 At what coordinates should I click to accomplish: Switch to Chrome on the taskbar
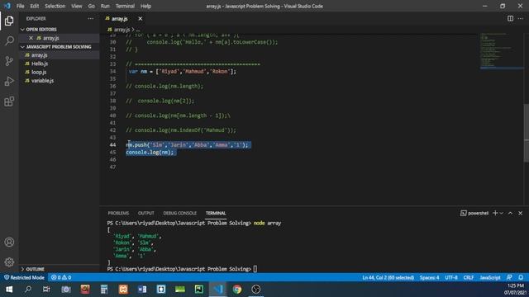(x=237, y=290)
